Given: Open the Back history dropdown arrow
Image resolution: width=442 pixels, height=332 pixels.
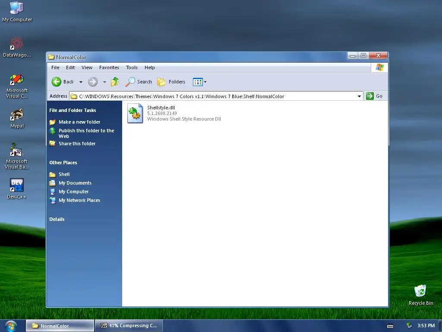Looking at the screenshot, I should [81, 82].
